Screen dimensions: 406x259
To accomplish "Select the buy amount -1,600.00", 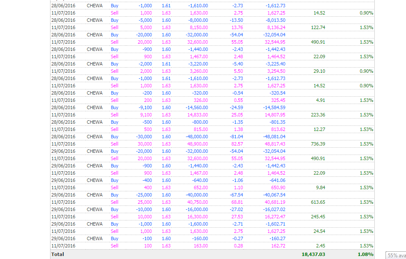I will [198, 223].
